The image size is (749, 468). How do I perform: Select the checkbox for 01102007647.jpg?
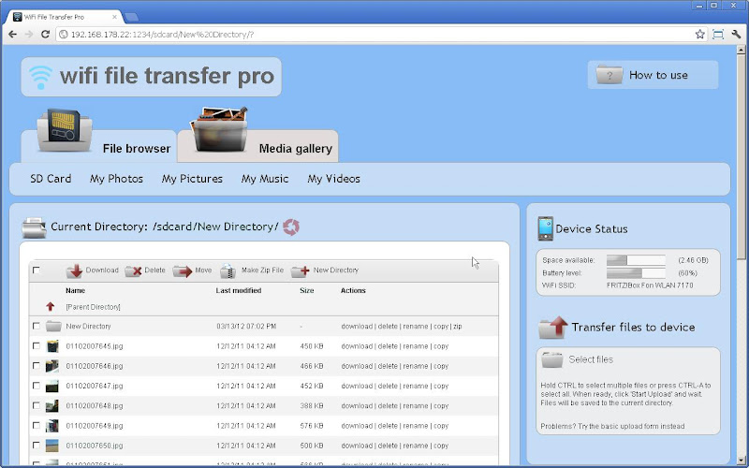(x=37, y=386)
